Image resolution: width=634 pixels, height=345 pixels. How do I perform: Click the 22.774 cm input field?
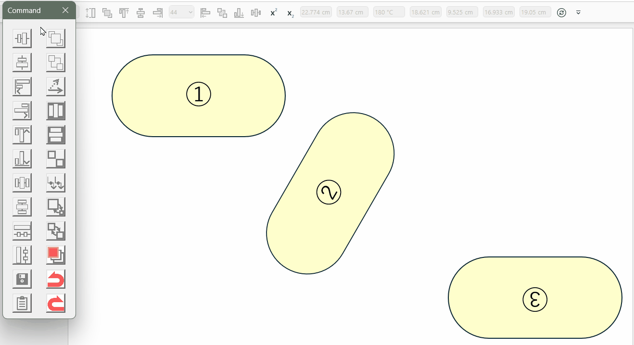(x=316, y=13)
